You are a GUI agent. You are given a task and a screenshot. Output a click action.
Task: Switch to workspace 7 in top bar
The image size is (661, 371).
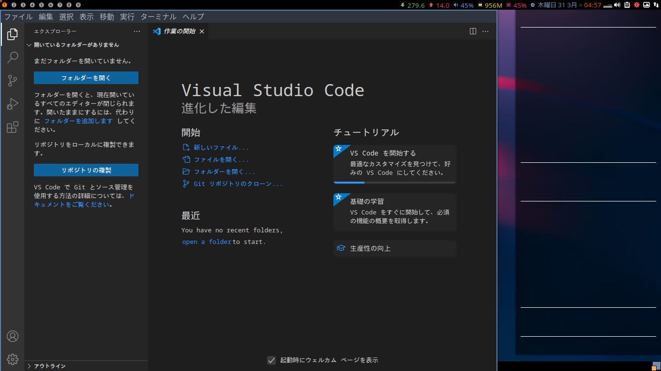point(60,5)
